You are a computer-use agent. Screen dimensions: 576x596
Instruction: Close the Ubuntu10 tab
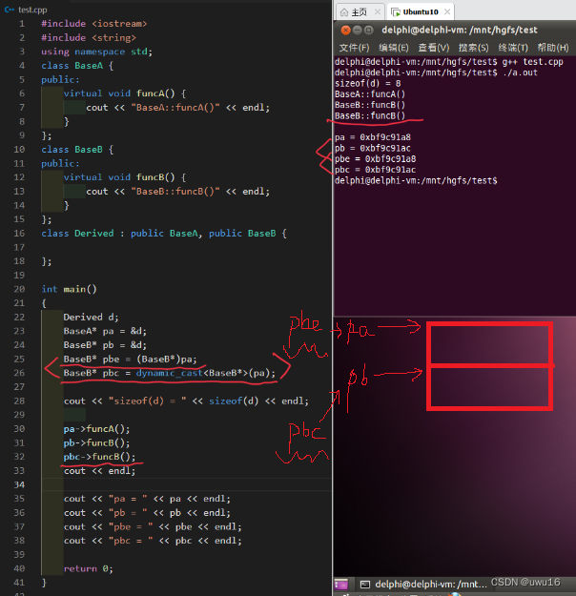[447, 11]
